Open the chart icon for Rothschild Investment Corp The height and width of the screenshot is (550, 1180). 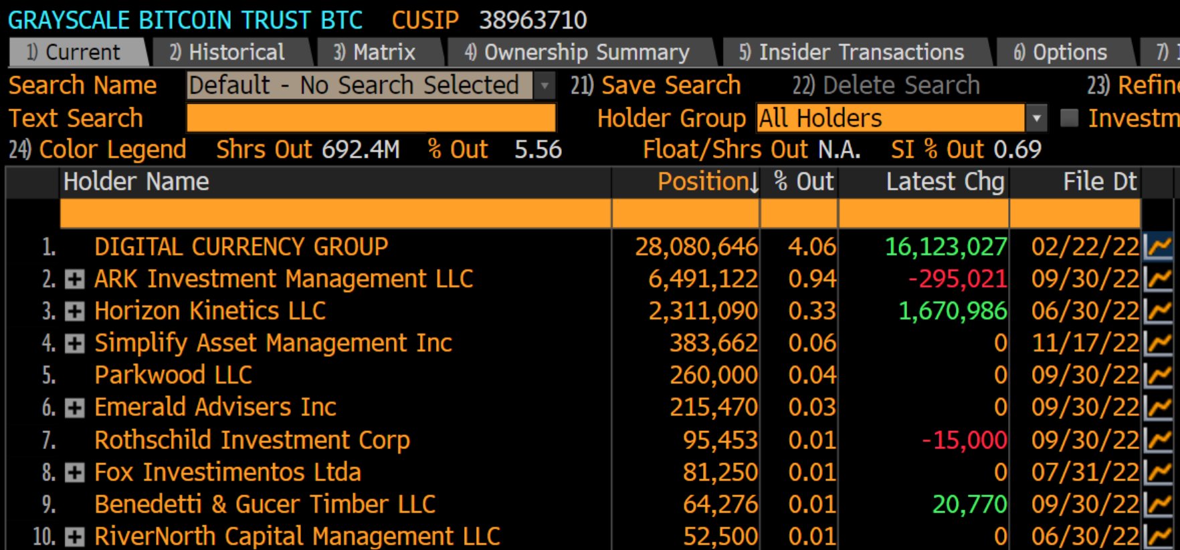coord(1159,439)
